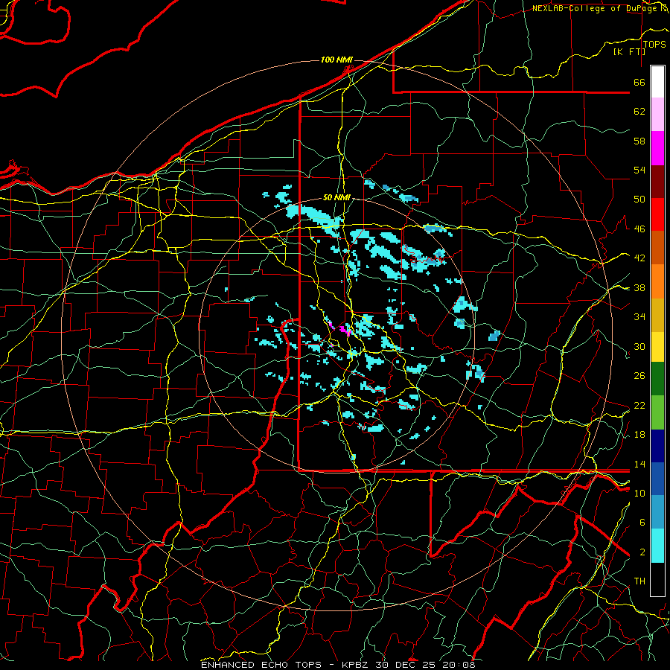
Task: Click the '54' scale label
Action: pos(639,170)
